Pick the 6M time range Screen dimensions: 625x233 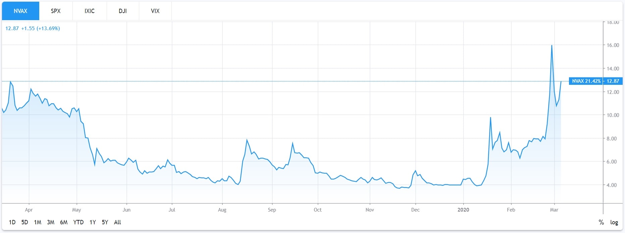point(64,222)
